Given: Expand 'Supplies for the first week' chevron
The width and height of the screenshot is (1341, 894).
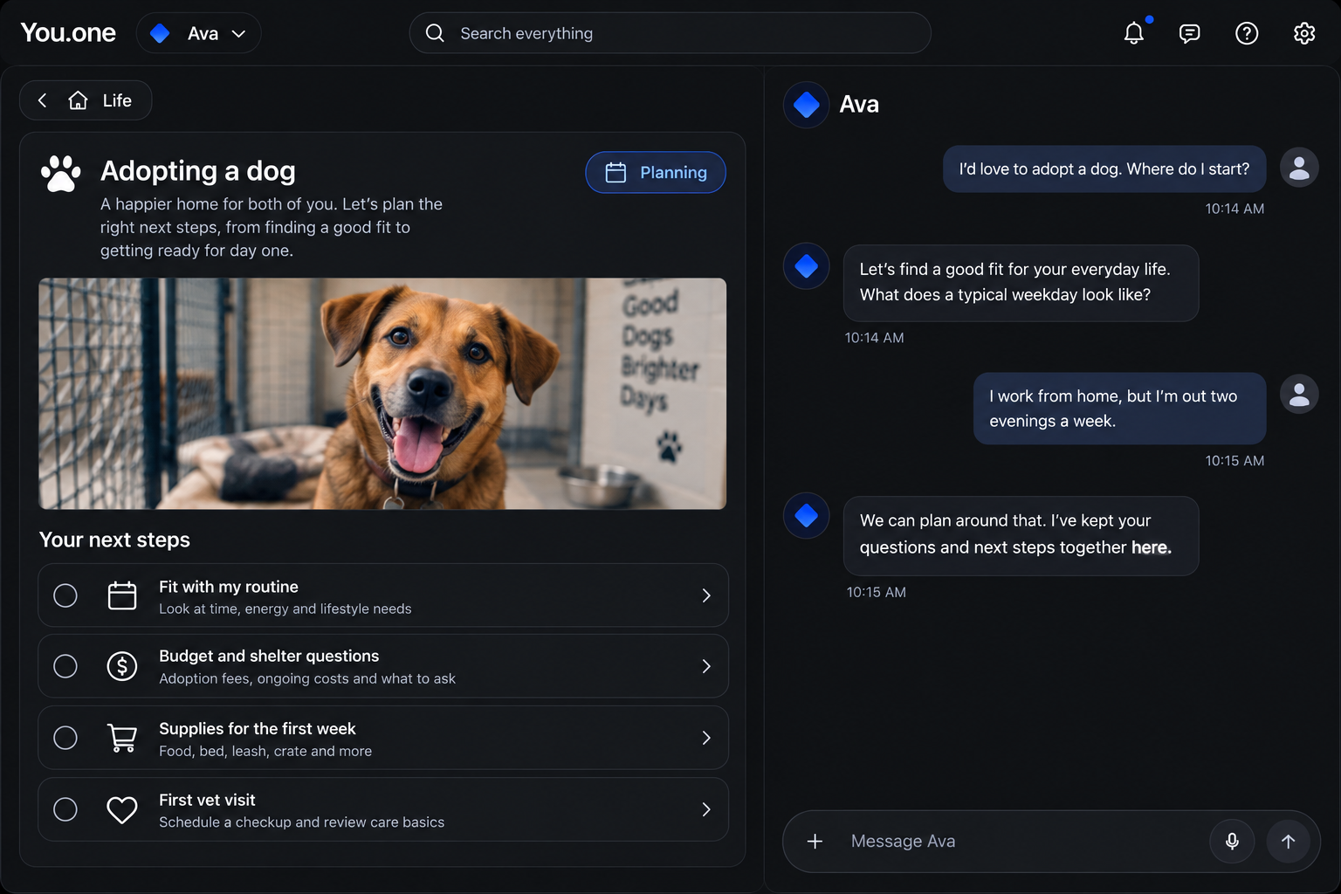Looking at the screenshot, I should [x=706, y=738].
